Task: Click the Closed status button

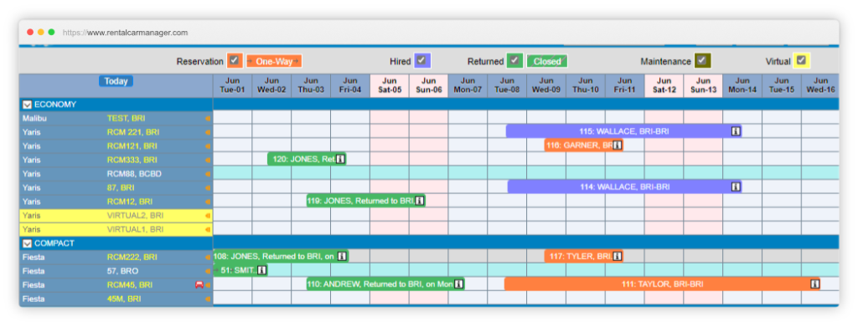Action: 547,62
